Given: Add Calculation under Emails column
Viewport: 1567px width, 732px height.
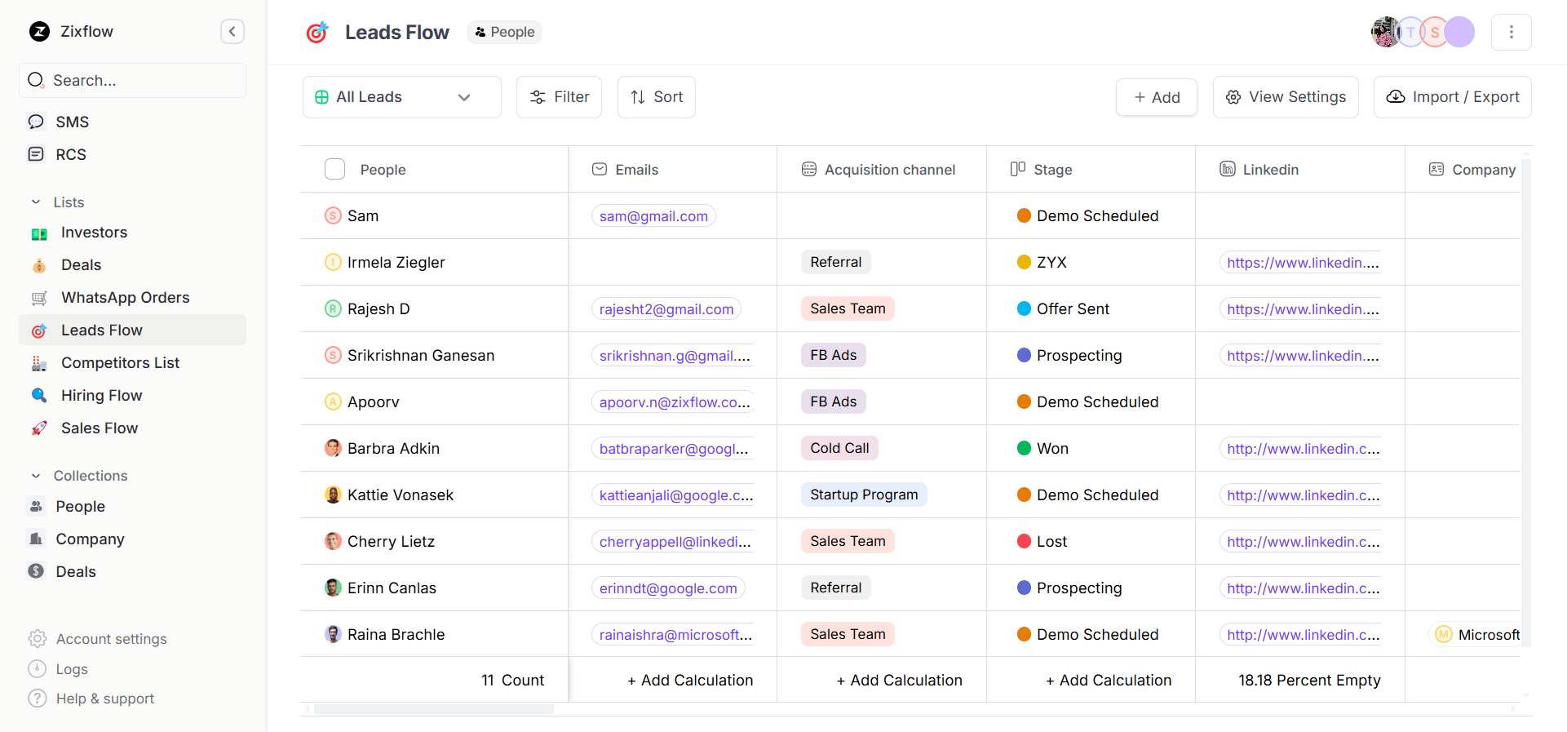Looking at the screenshot, I should [x=690, y=680].
